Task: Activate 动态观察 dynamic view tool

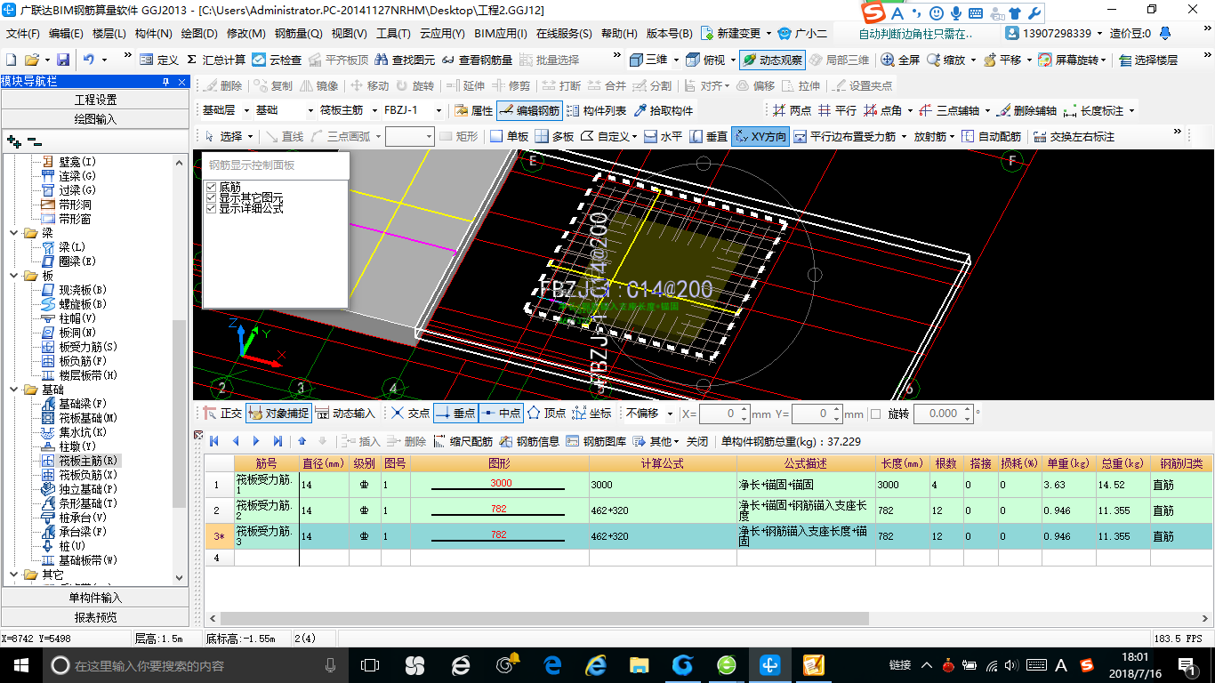Action: tap(772, 60)
